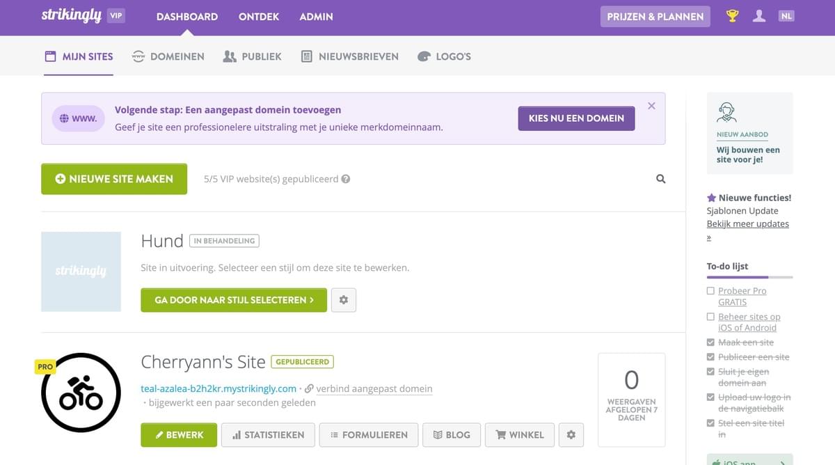The height and width of the screenshot is (465, 835).
Task: Open the user profile icon
Action: click(x=759, y=15)
